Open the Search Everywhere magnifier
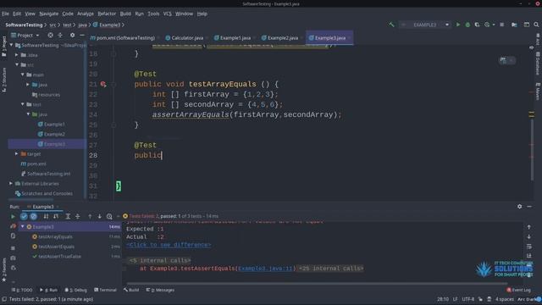542x305 pixels. 536,25
